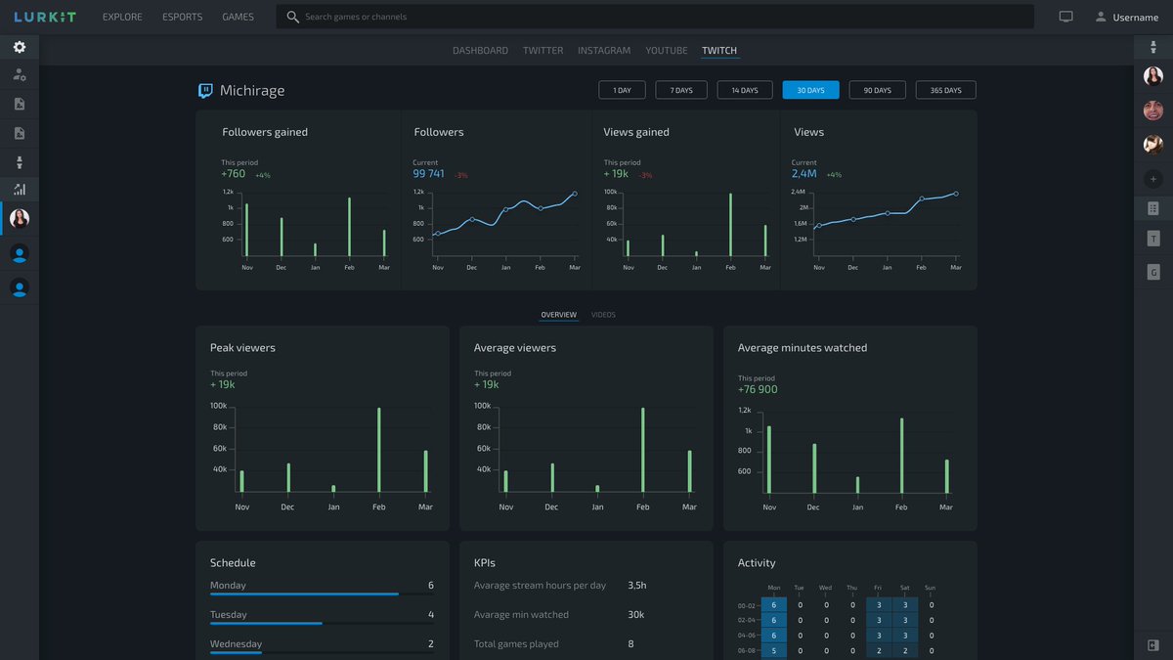Click the magnifier search icon

(x=293, y=17)
